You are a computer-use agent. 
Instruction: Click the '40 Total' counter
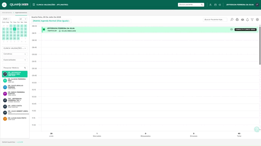point(239,135)
